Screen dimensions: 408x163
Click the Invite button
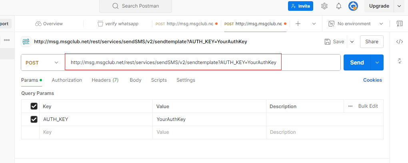(x=300, y=6)
